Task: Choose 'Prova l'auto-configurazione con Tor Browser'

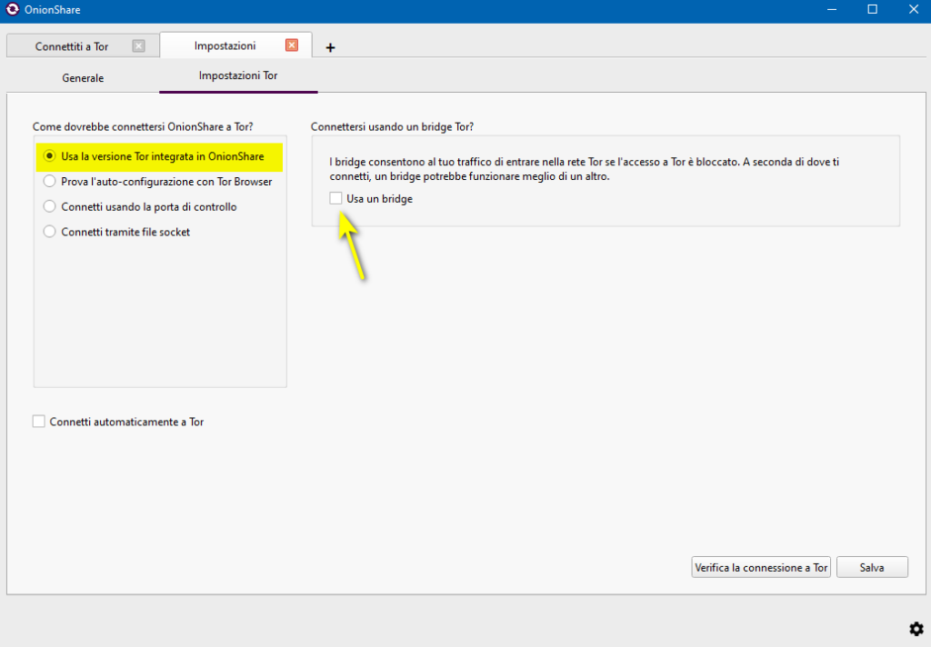Action: 50,182
